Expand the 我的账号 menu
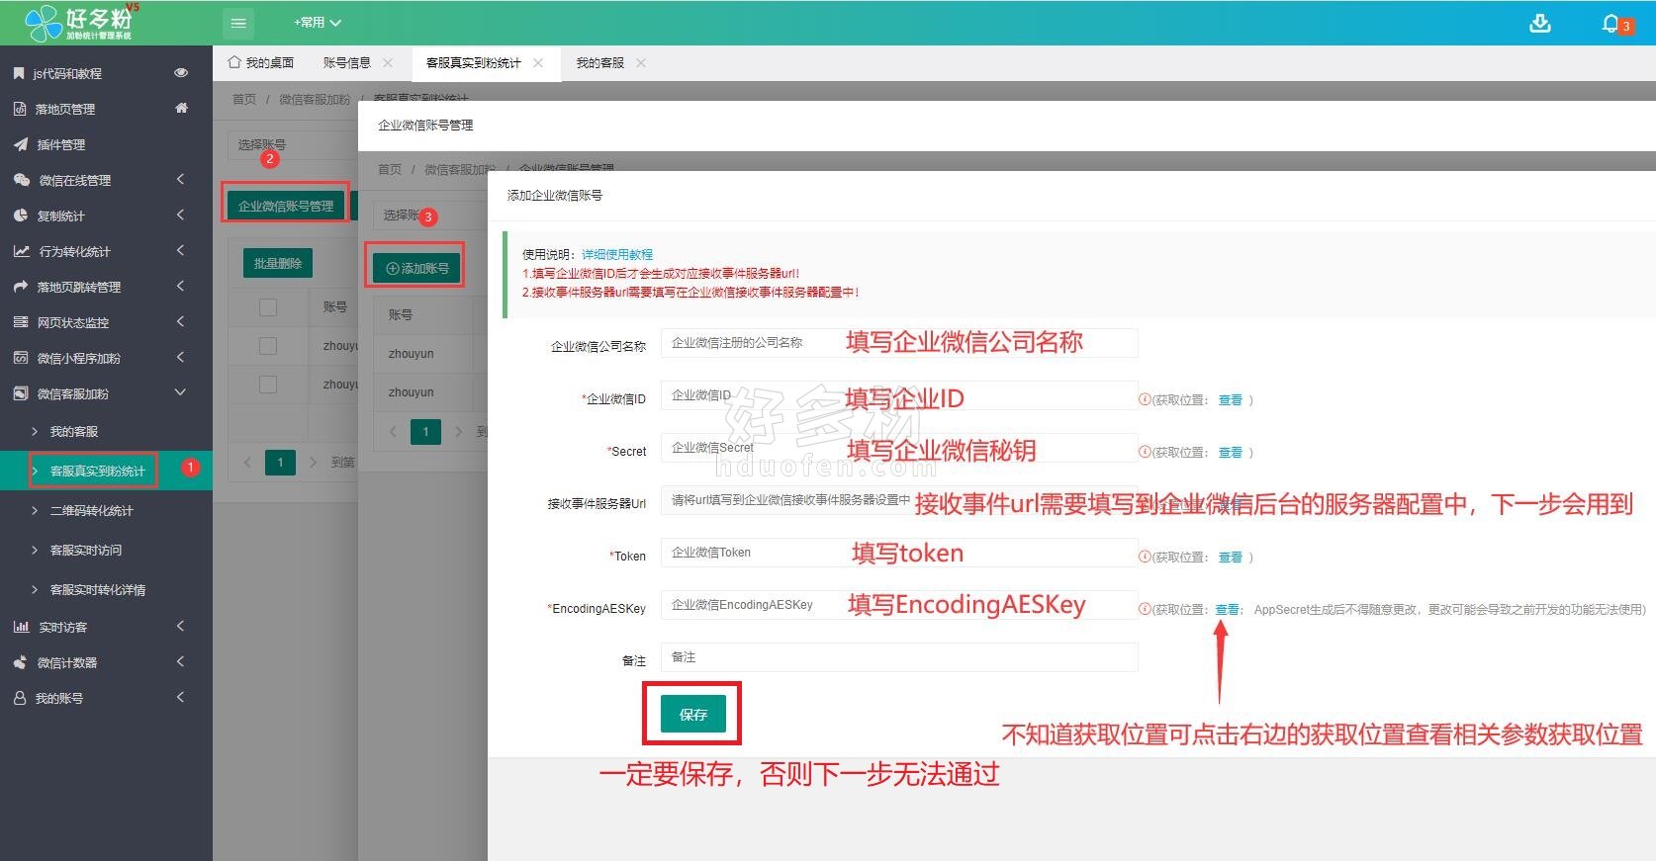This screenshot has height=861, width=1656. point(180,697)
